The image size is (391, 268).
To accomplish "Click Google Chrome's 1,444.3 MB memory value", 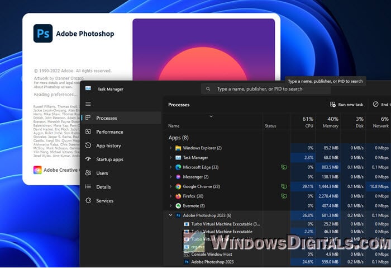I will pos(328,186).
